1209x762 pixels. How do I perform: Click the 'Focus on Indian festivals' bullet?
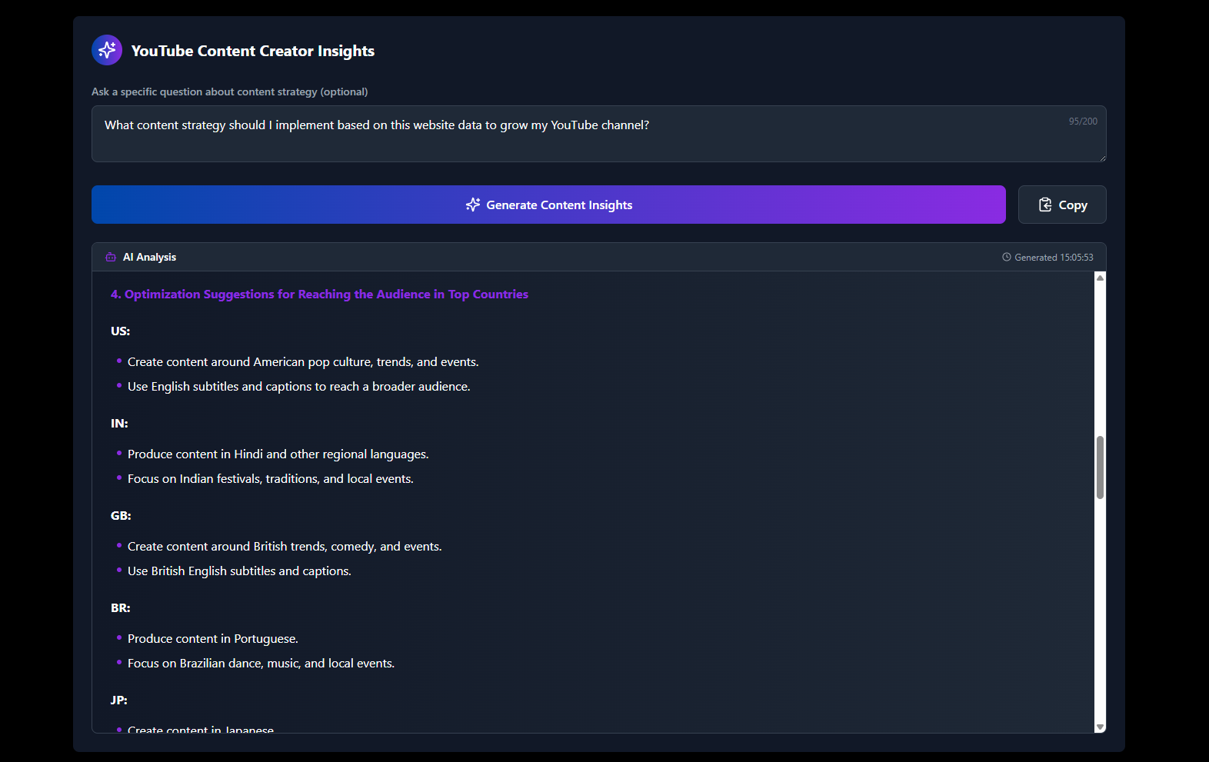click(270, 478)
